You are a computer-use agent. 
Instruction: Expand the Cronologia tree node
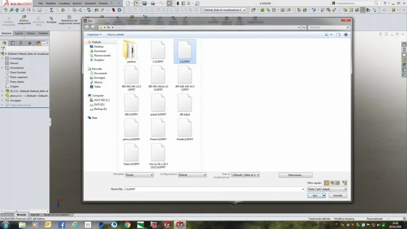[x=3, y=59]
